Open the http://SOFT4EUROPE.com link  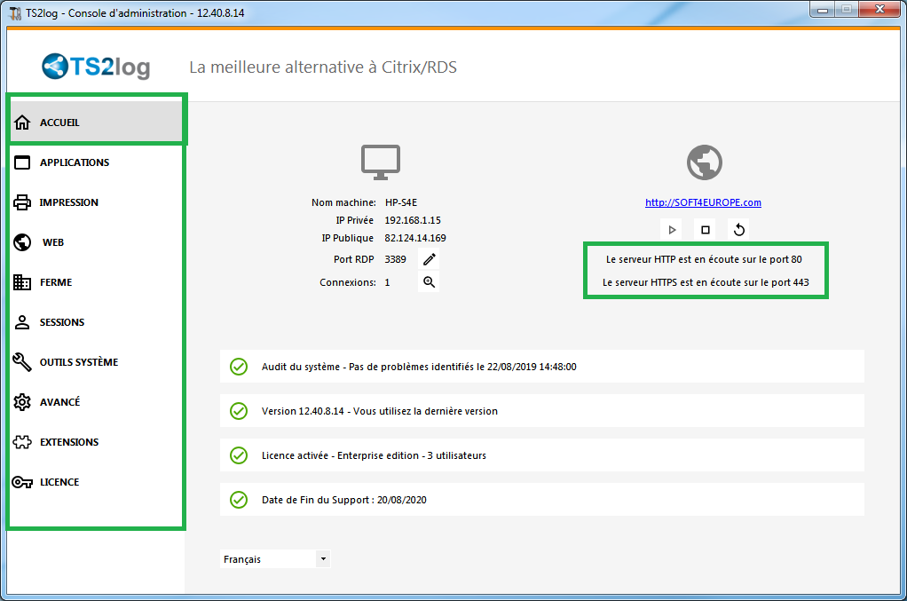(x=703, y=202)
